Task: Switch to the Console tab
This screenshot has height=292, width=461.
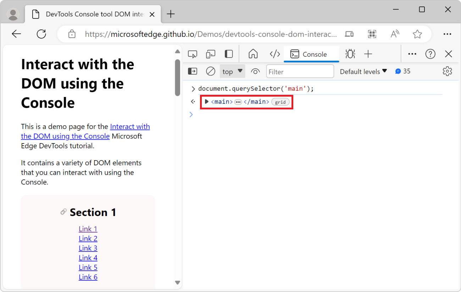Action: pyautogui.click(x=311, y=54)
